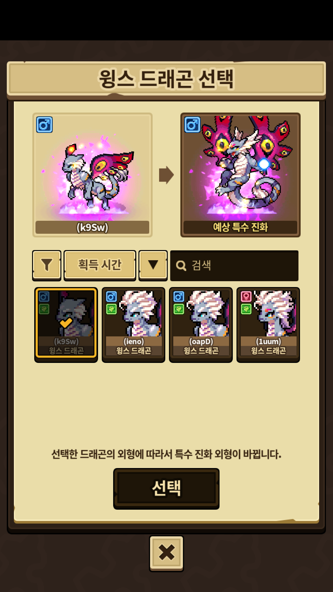Open the funnel filter icon
Screen dimensions: 333x592
47,265
